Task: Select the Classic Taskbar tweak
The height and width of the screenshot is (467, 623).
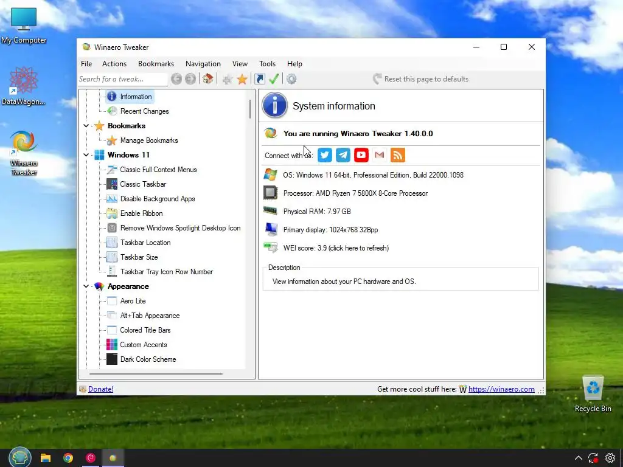Action: 143,184
